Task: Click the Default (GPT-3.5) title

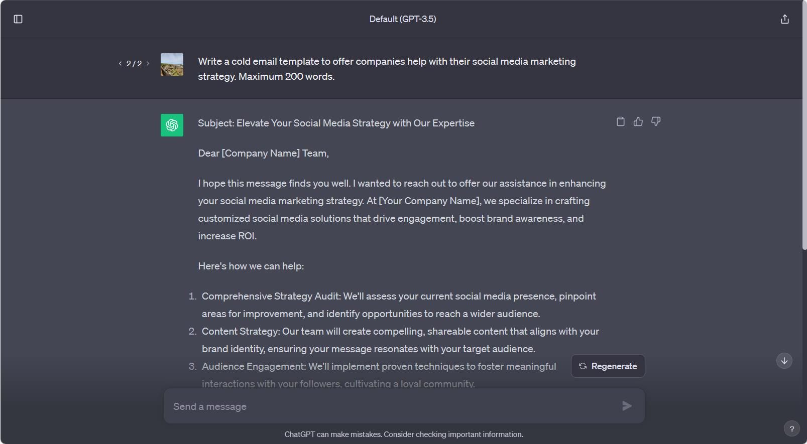Action: 402,19
